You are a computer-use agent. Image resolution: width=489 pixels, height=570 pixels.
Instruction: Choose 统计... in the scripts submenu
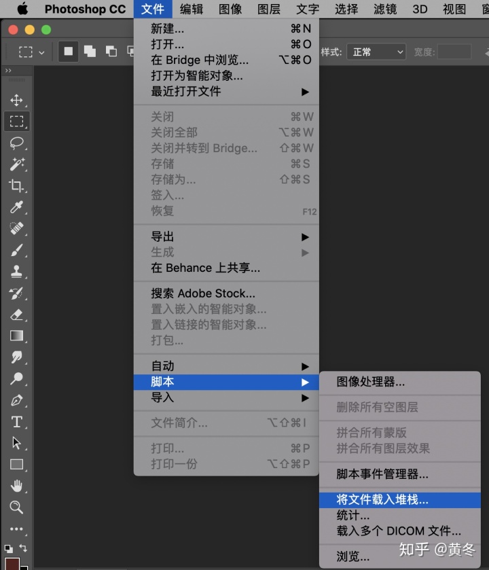[400, 516]
